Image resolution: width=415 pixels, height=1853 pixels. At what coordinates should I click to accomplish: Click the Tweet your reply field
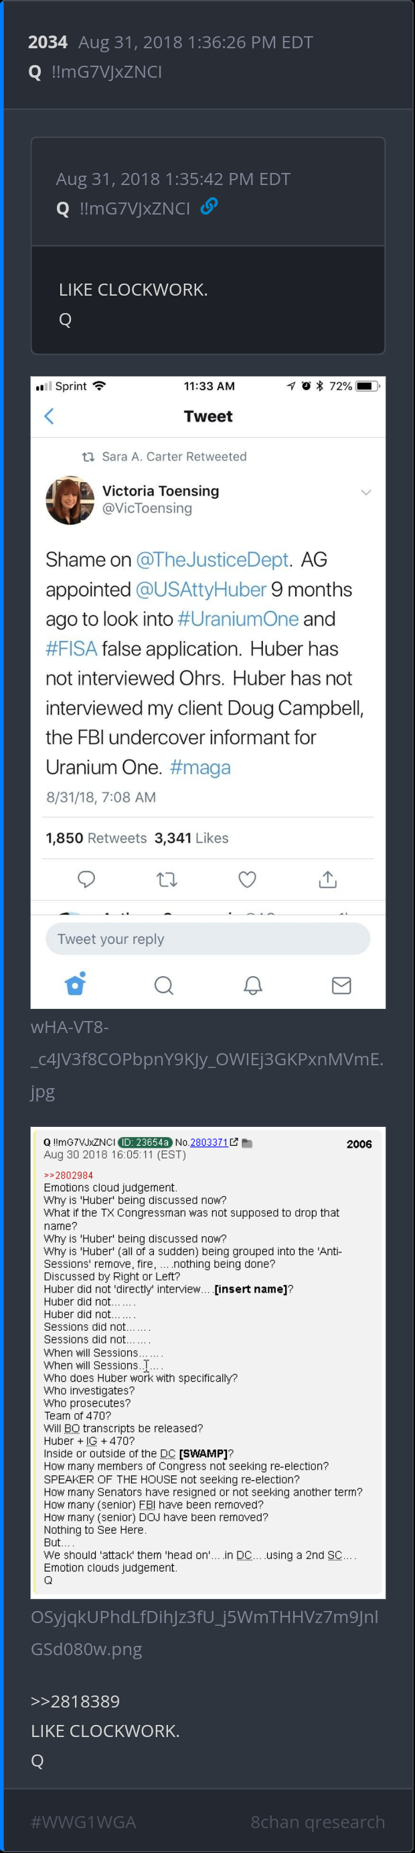207,939
